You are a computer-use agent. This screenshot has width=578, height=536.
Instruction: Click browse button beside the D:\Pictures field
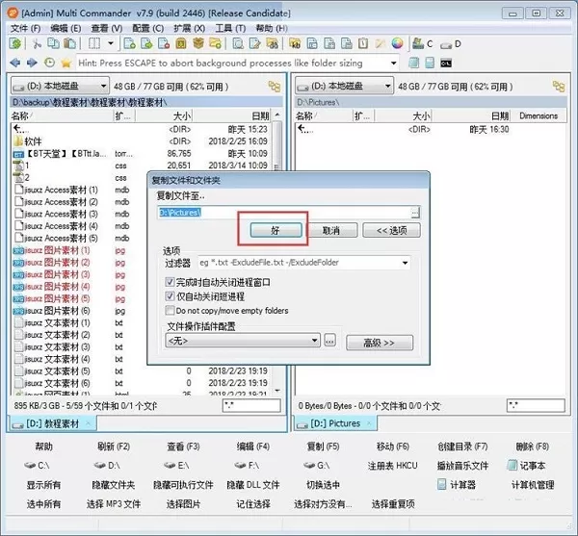(x=415, y=213)
